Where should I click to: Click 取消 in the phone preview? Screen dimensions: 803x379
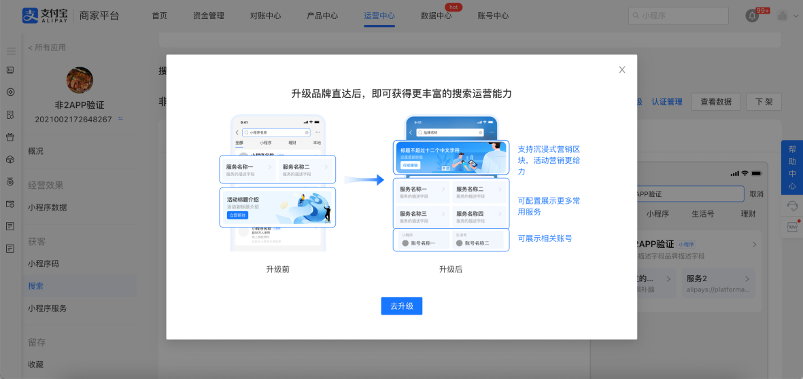coord(756,194)
